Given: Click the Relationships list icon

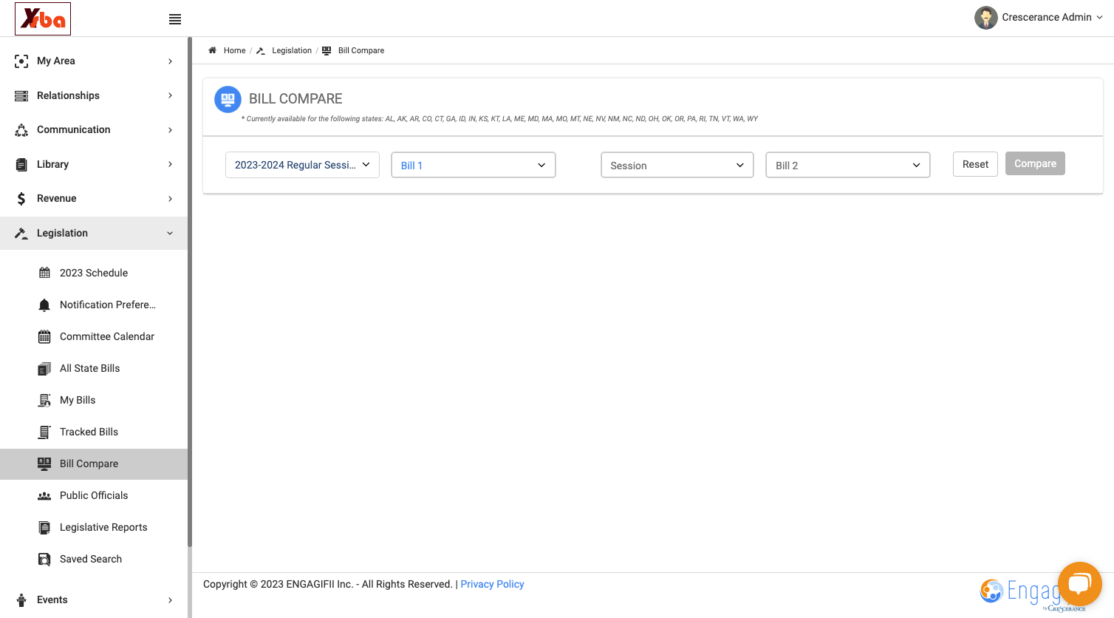Looking at the screenshot, I should pyautogui.click(x=21, y=96).
